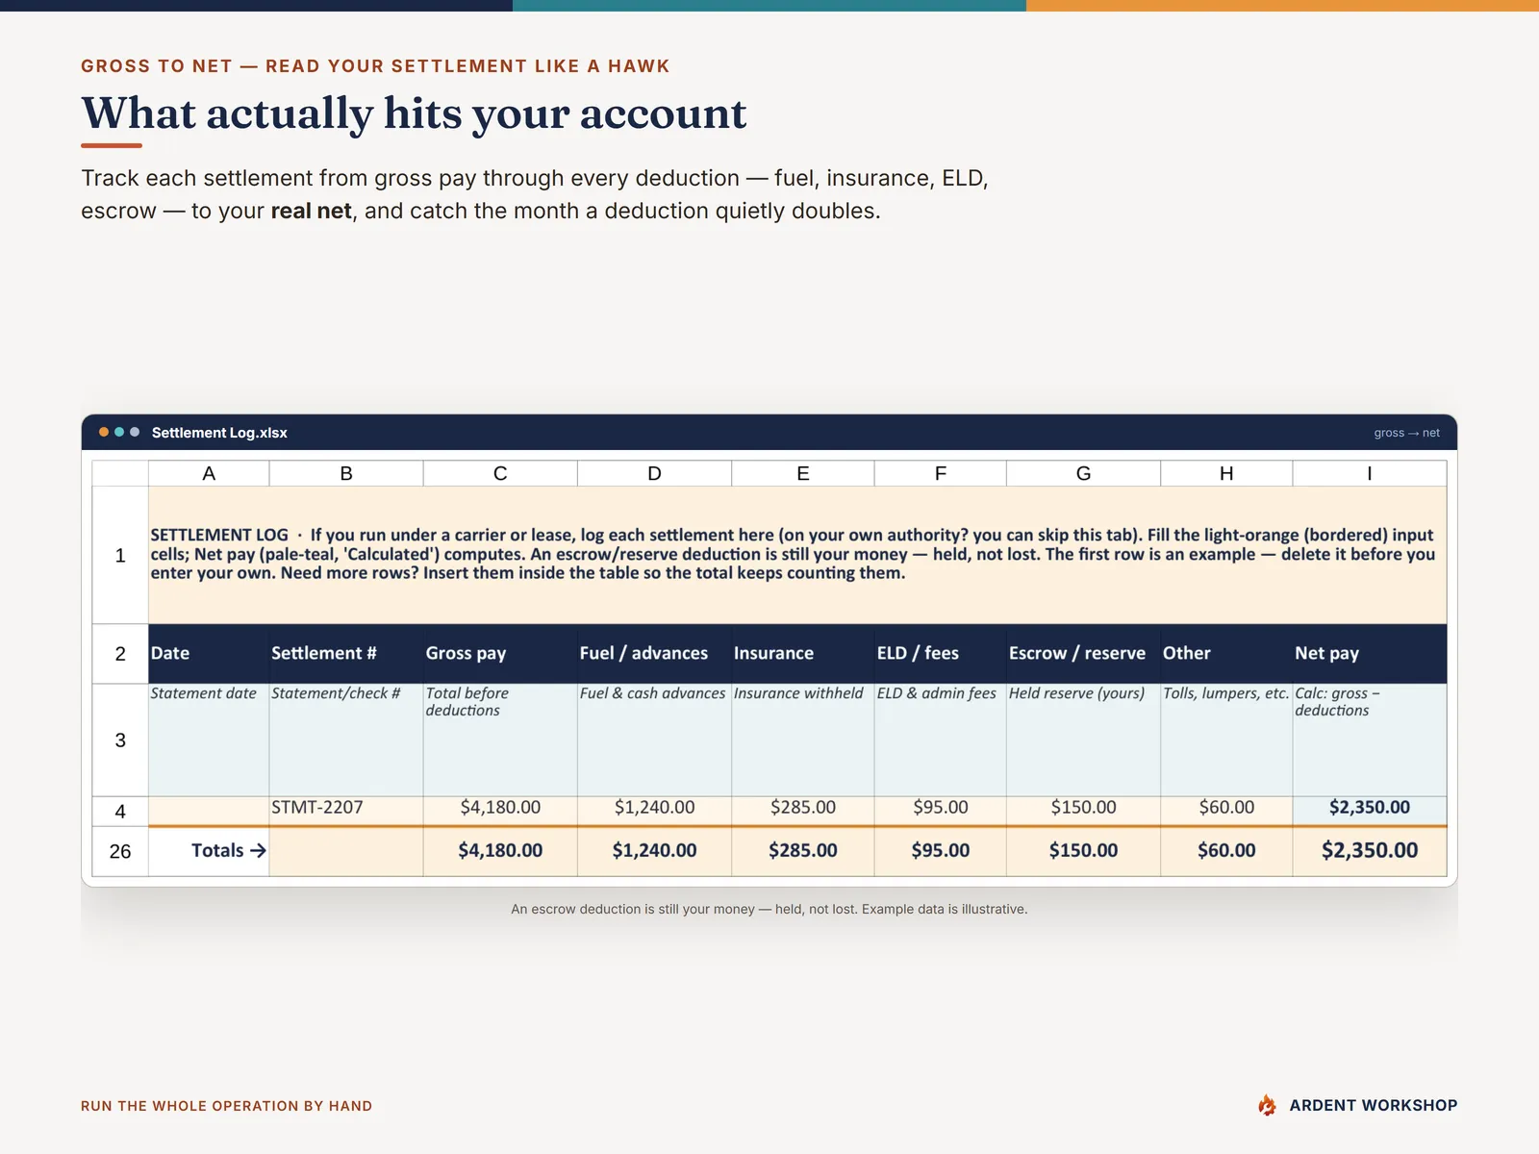Click the Settlement # header cell
The height and width of the screenshot is (1154, 1539).
tap(346, 654)
